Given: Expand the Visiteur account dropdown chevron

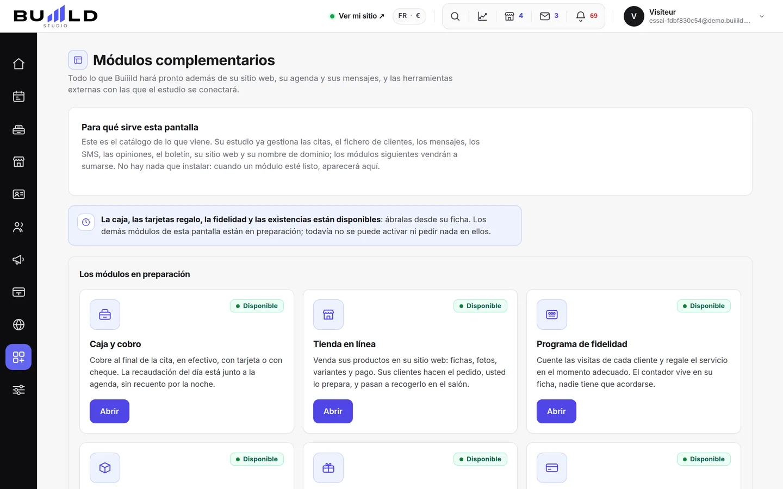Looking at the screenshot, I should pyautogui.click(x=762, y=16).
